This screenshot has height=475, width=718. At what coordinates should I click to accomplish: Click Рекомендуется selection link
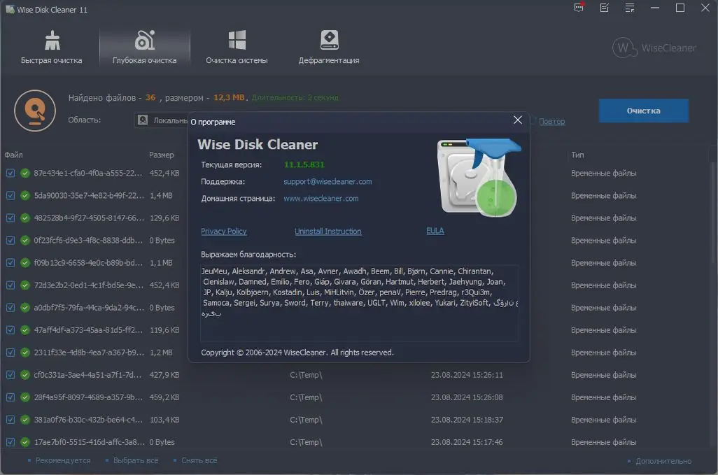63,460
